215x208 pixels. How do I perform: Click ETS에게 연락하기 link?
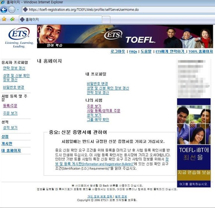[x=170, y=52]
